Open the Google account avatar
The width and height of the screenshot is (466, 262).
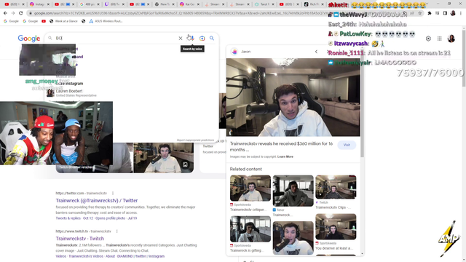pyautogui.click(x=451, y=39)
